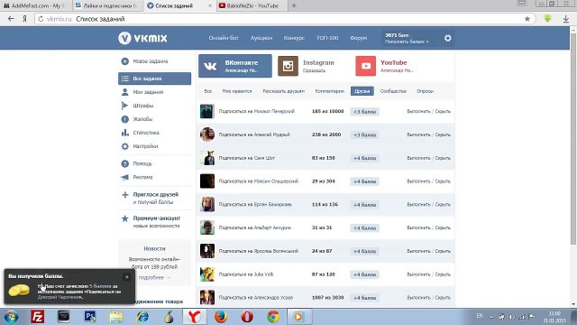
Task: Click the Настройки gear icon in the sidebar
Action: (x=124, y=146)
